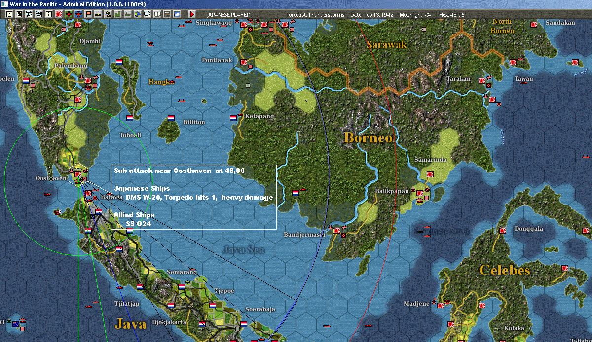Click 'Date: Feb 13, 1942' status text
This screenshot has width=592, height=342.
(x=371, y=15)
